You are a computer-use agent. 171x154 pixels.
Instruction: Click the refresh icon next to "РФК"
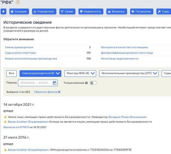click(18, 2)
